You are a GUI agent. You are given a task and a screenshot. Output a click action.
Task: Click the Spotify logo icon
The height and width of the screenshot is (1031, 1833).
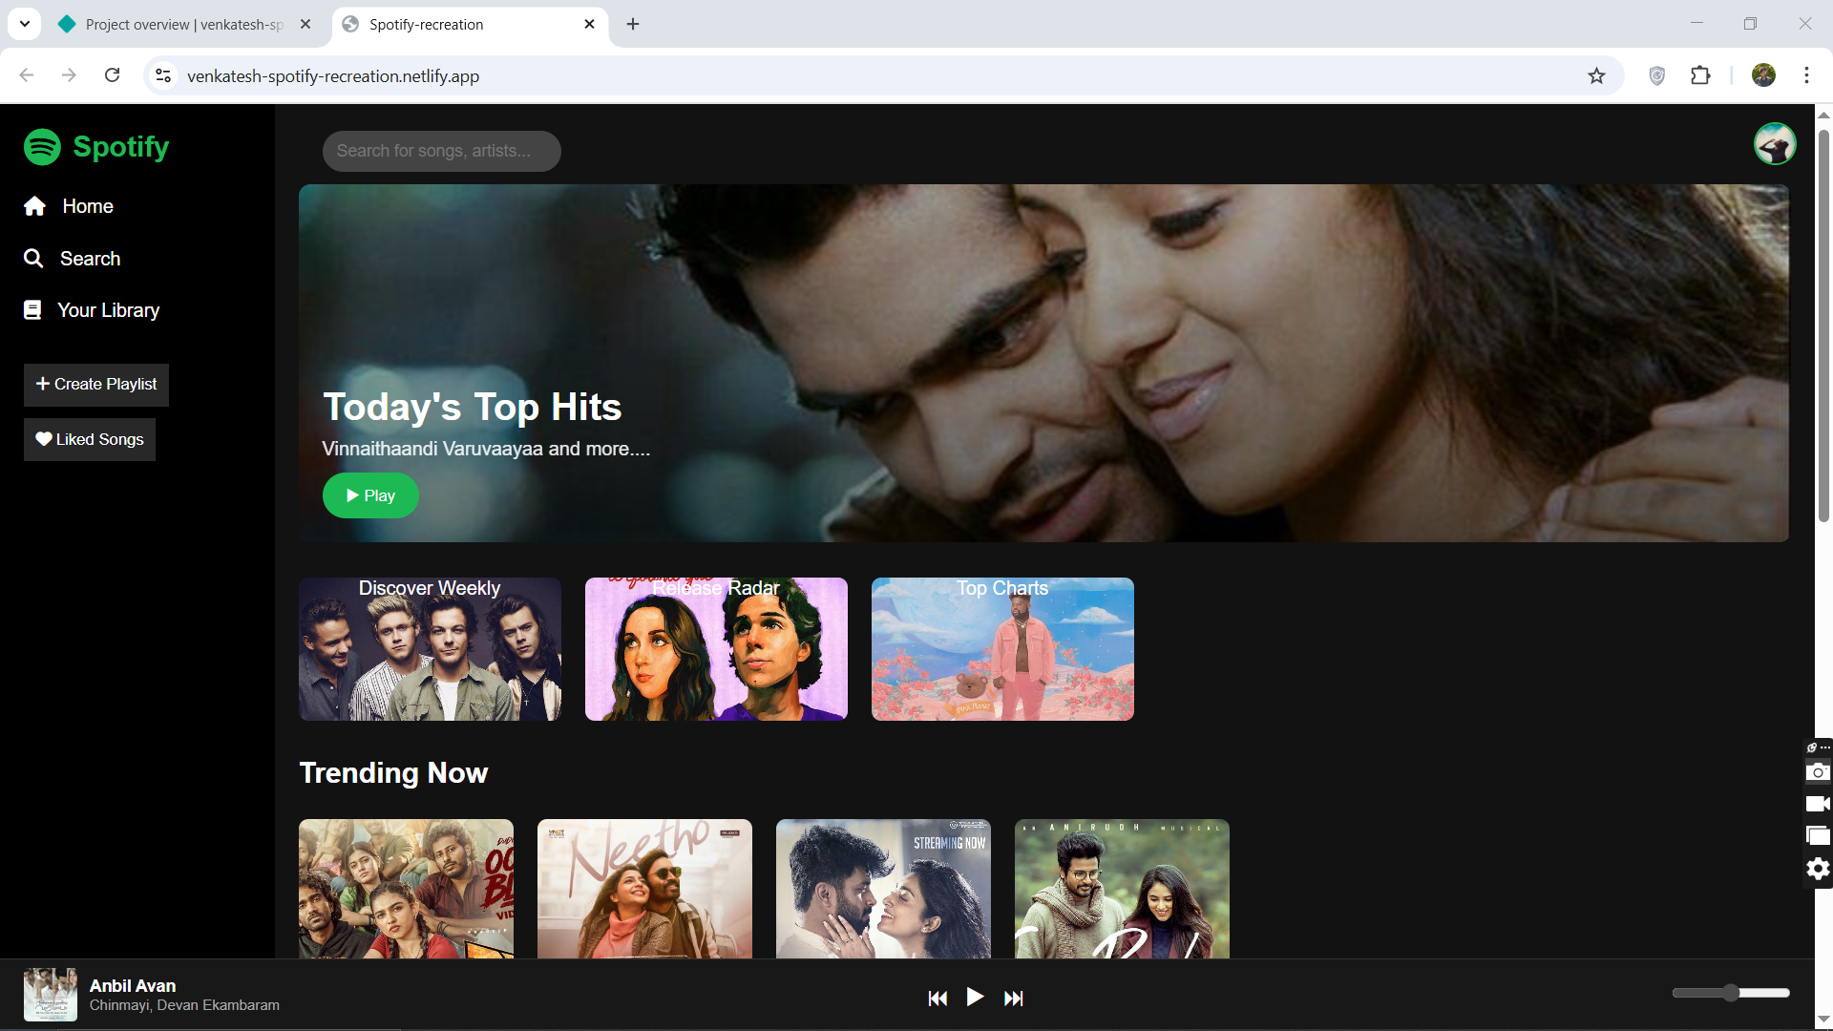coord(42,147)
